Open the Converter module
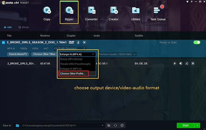 click(x=91, y=13)
